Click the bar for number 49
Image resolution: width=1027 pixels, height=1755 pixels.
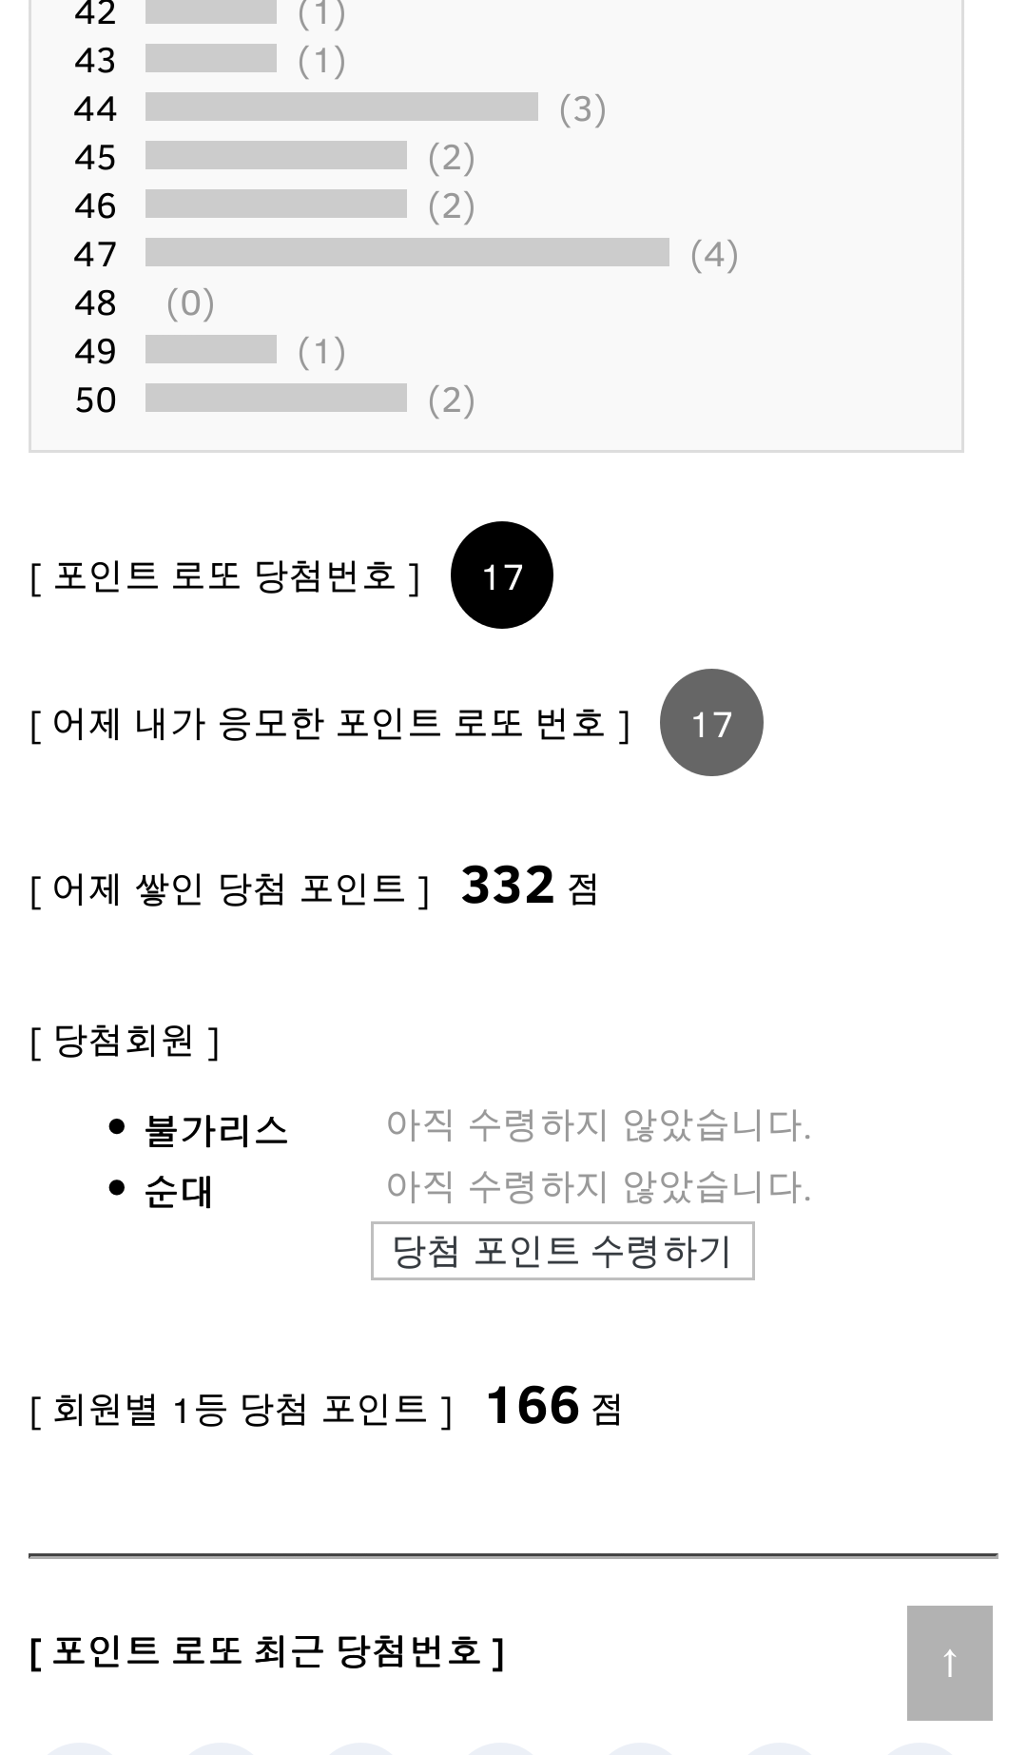211,350
